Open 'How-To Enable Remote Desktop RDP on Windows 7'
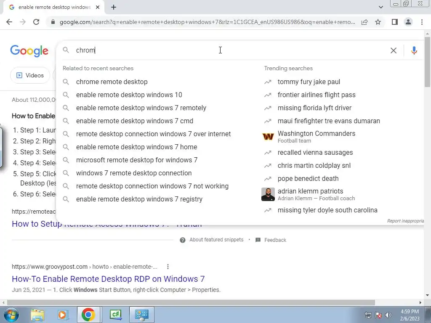 (108, 279)
